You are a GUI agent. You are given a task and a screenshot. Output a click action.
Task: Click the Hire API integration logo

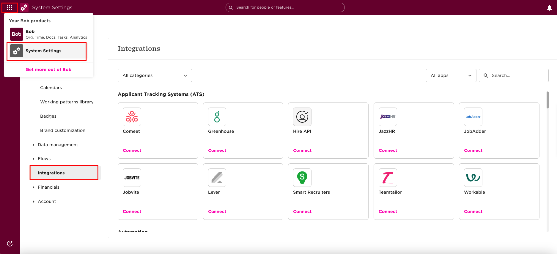302,117
